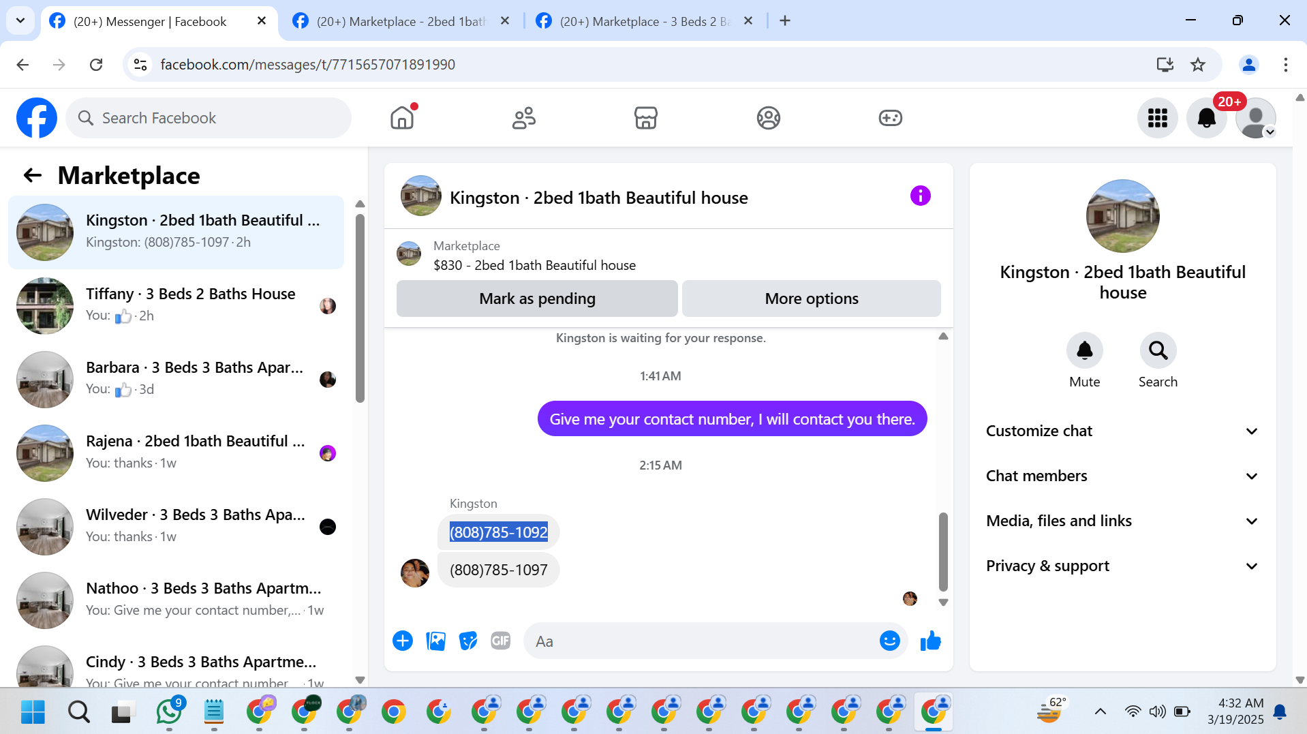Viewport: 1307px width, 734px height.
Task: Open the tab search dropdown
Action: click(20, 21)
